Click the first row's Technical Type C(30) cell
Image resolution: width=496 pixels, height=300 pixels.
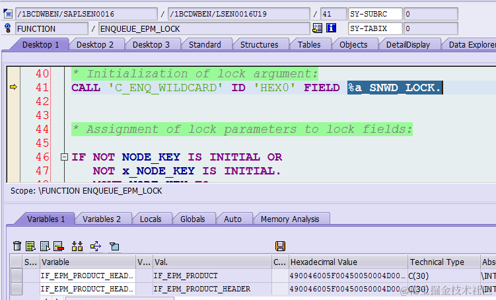tap(444, 276)
